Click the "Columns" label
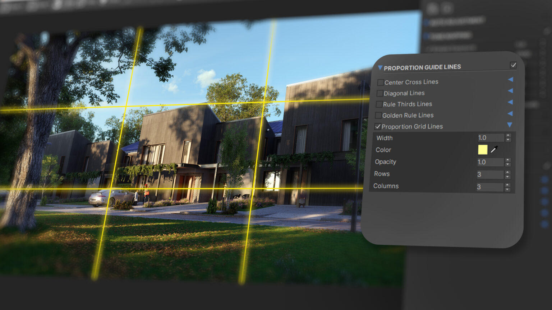The height and width of the screenshot is (310, 552). (x=386, y=186)
